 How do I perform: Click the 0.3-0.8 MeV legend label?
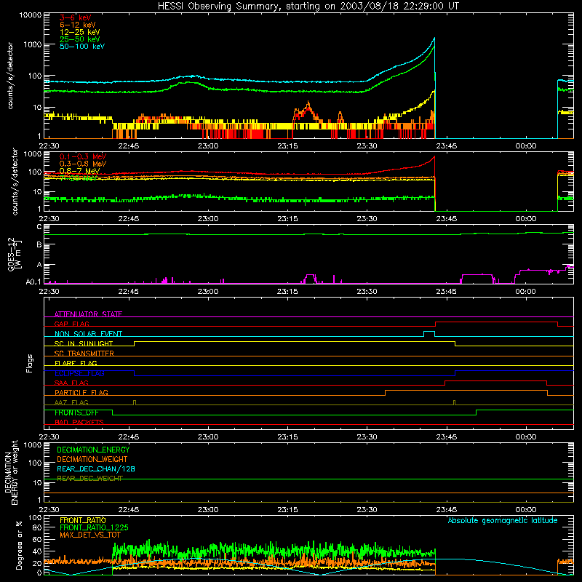pos(83,164)
